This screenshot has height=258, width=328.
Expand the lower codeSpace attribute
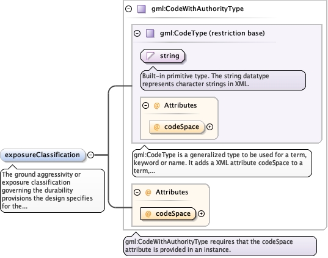pos(201,213)
